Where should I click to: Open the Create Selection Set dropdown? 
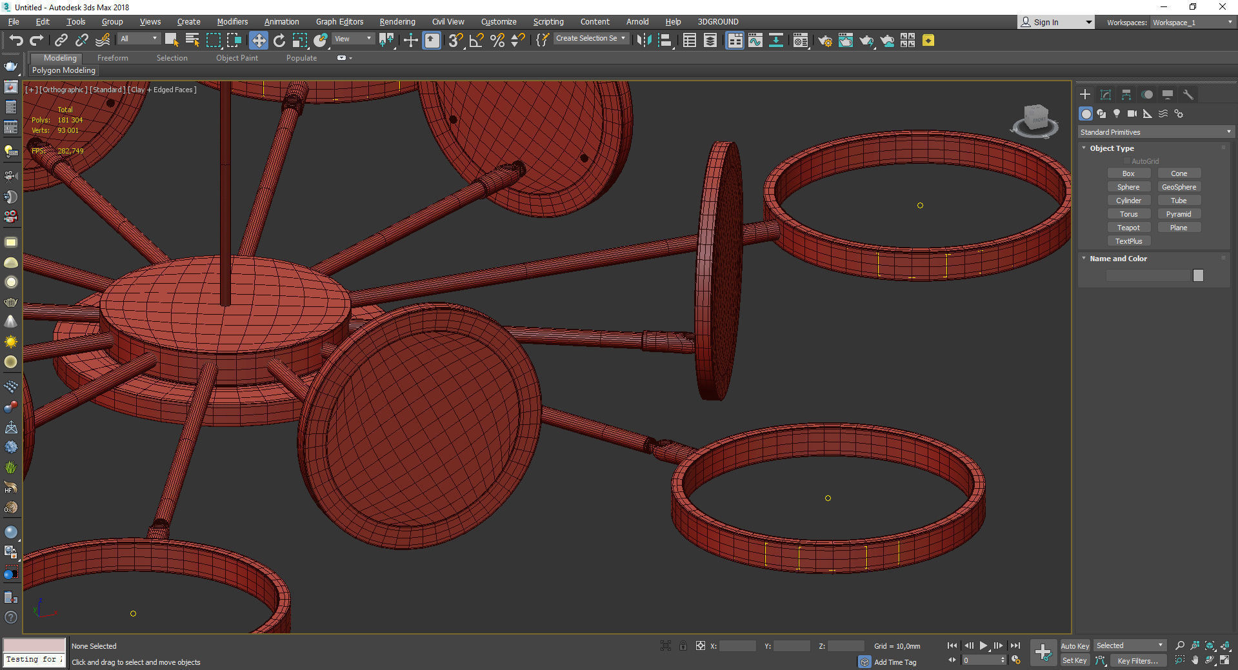(590, 39)
